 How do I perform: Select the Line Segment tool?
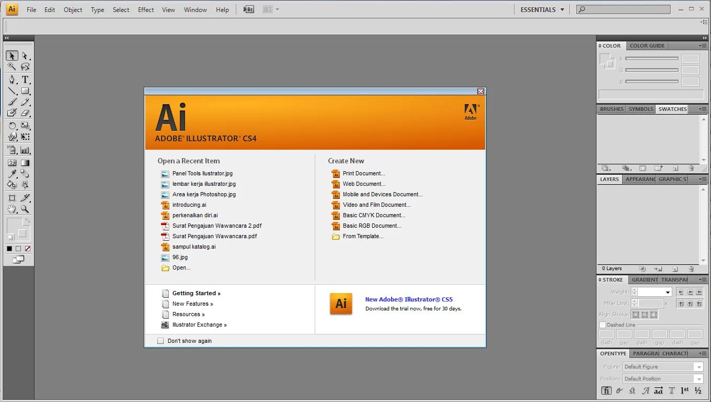pyautogui.click(x=12, y=91)
